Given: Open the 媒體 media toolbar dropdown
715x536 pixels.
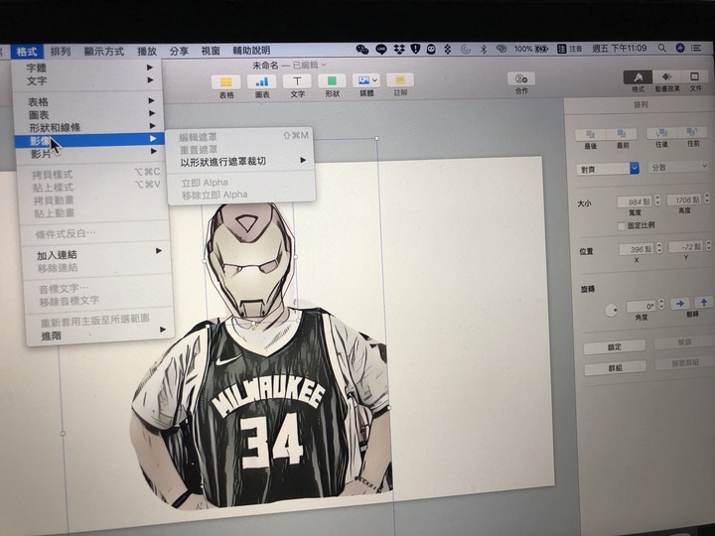Looking at the screenshot, I should (x=366, y=80).
